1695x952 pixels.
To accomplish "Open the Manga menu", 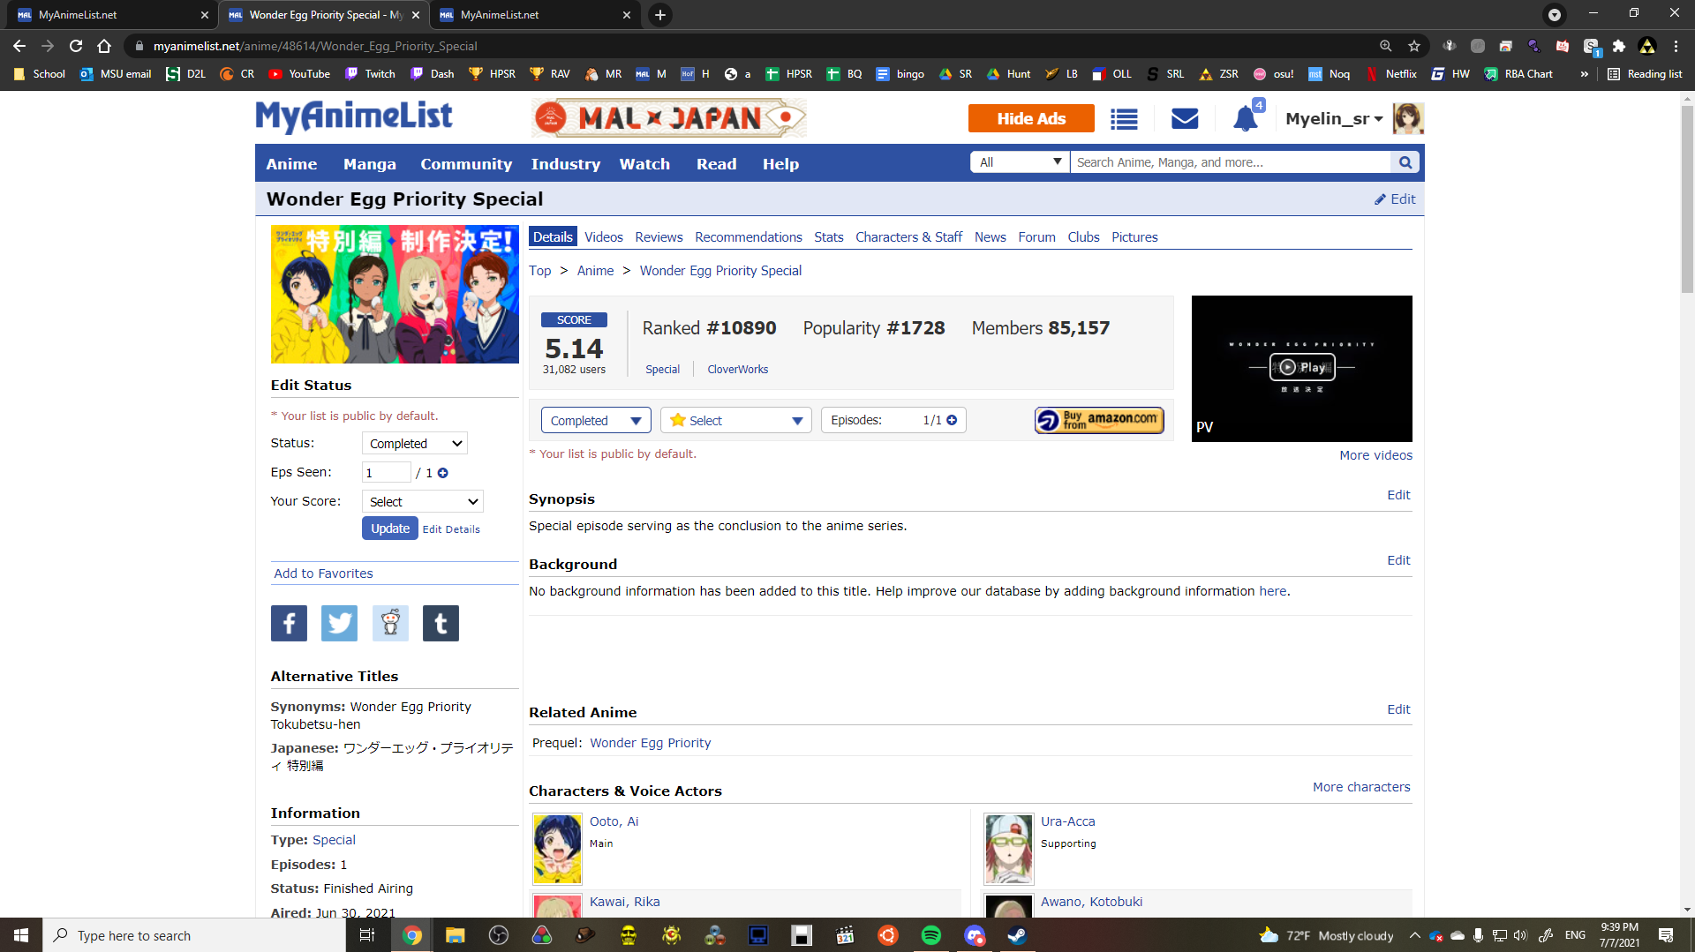I will [370, 164].
